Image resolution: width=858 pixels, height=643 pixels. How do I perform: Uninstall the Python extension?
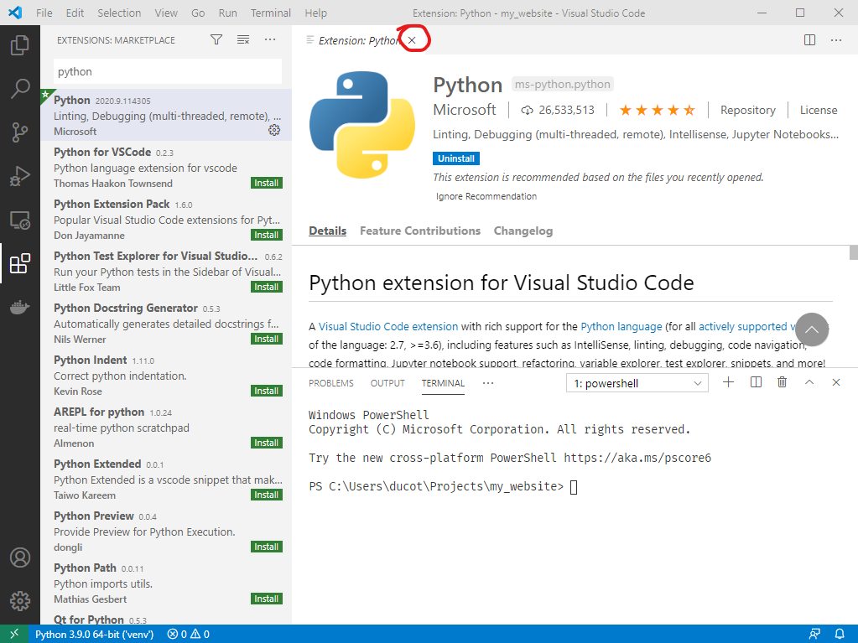455,158
